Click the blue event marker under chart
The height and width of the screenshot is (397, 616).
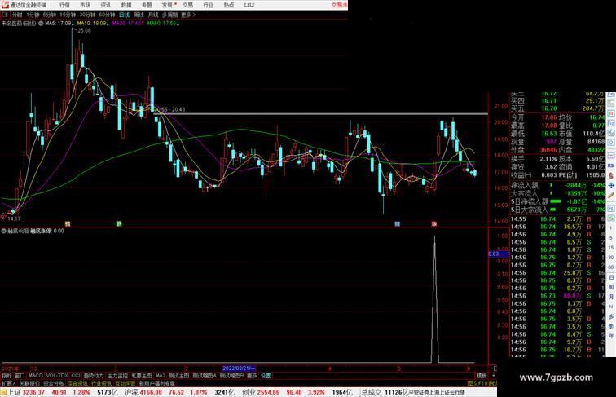click(x=397, y=224)
